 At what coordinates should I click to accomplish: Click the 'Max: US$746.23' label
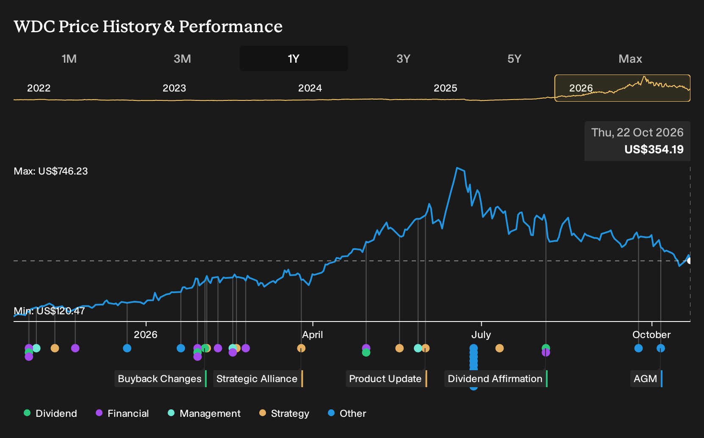point(51,171)
